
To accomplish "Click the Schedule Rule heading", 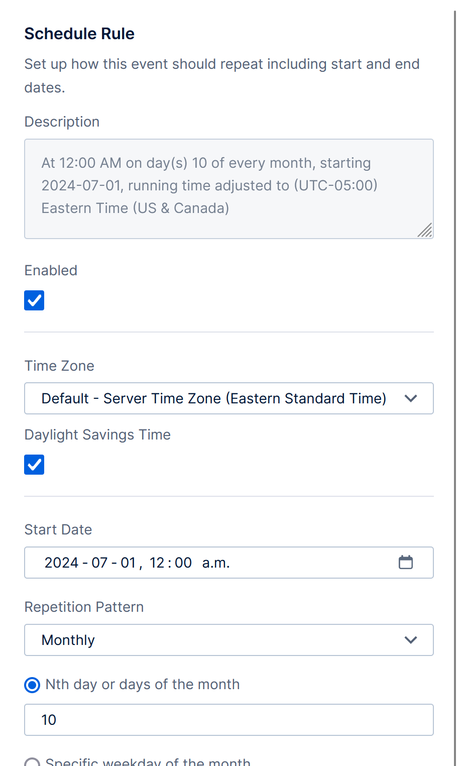I will tap(79, 33).
